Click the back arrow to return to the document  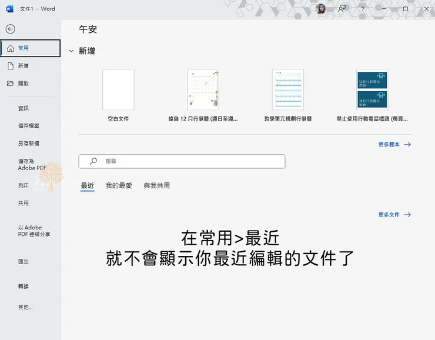pos(10,29)
